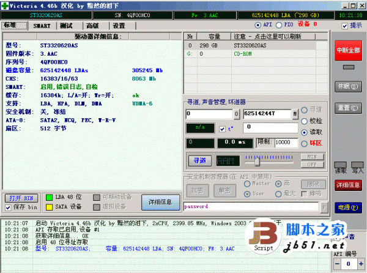The width and height of the screenshot is (367, 273).
Task: Click the blue log line with 型号: ST3320620AS
Action: point(135,249)
